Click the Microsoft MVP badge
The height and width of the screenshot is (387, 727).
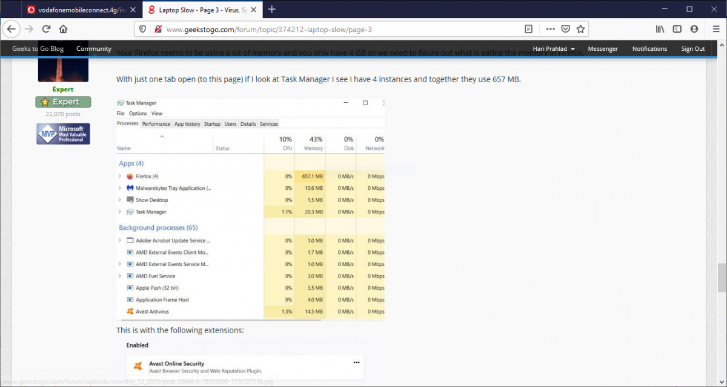[63, 134]
